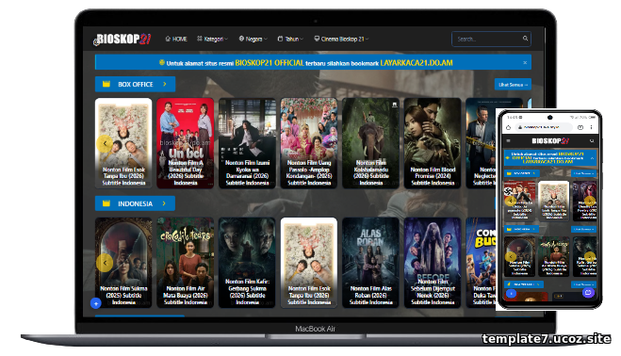Screen dimensions: 621x356
Task: Tap the middle poster in phone's first row
Action: [554, 201]
